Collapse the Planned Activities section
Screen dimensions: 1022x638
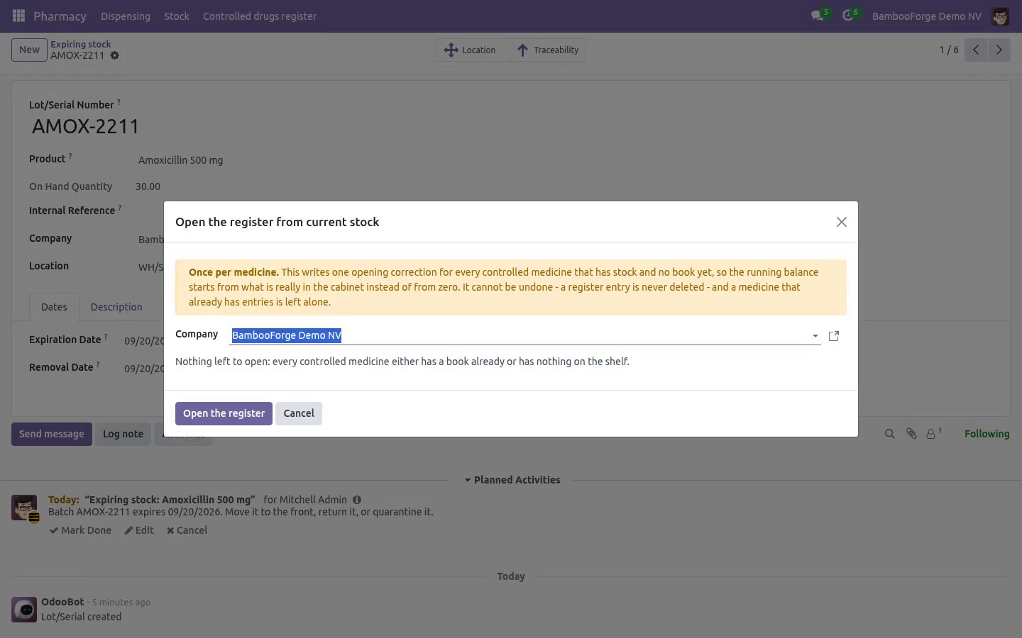512,480
